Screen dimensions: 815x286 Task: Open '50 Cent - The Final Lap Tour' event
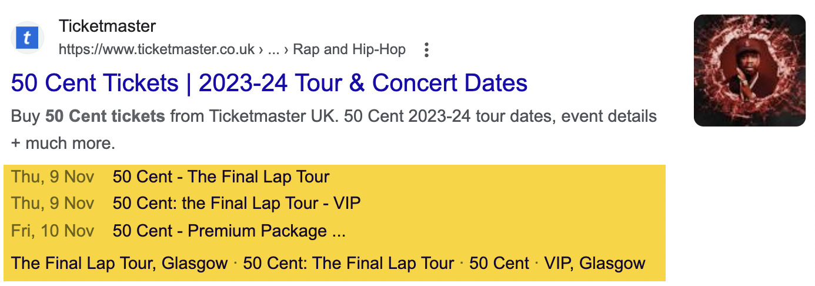point(221,177)
